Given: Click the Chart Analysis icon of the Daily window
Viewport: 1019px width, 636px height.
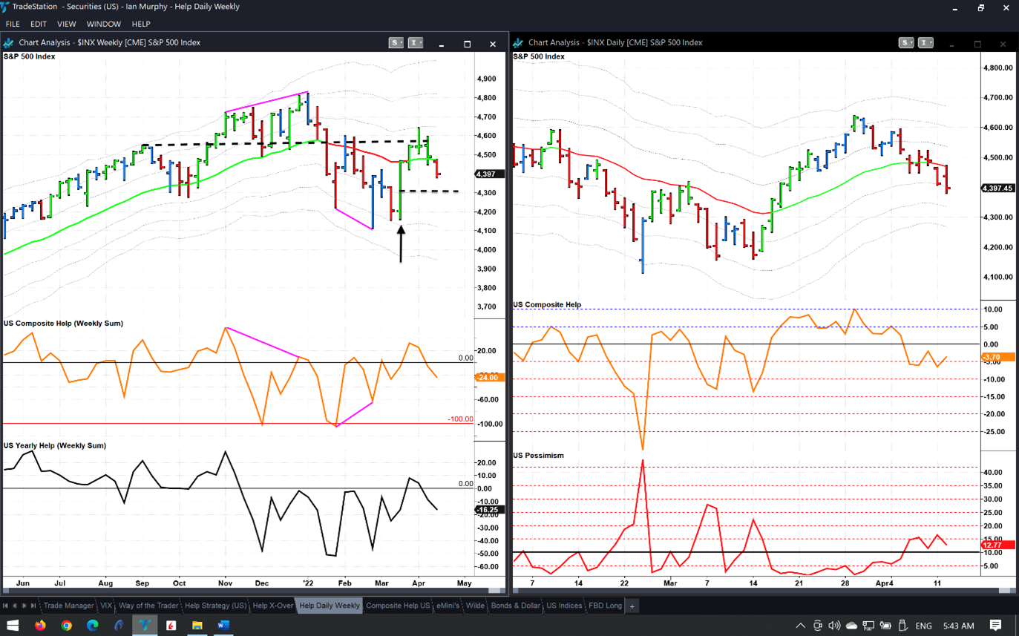Looking at the screenshot, I should [x=519, y=42].
